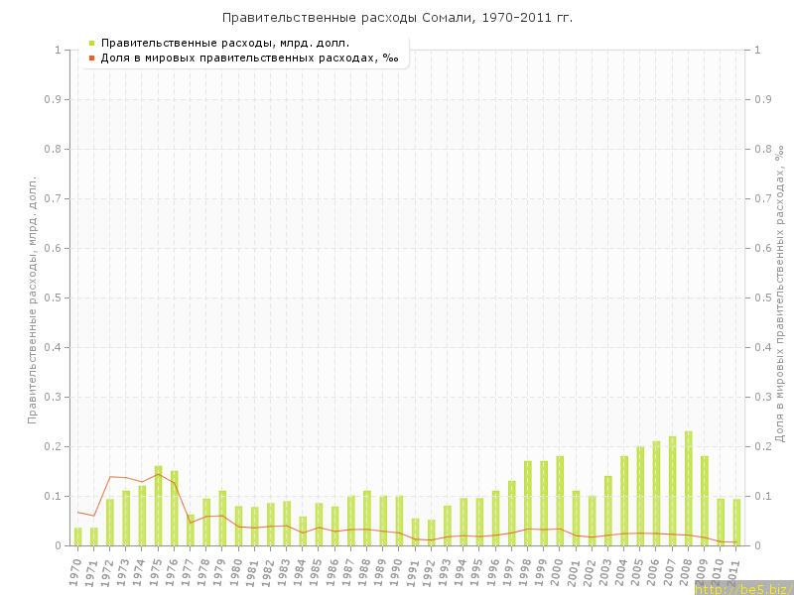Select the short green bar for 1970
794x595 pixels.
click(78, 536)
